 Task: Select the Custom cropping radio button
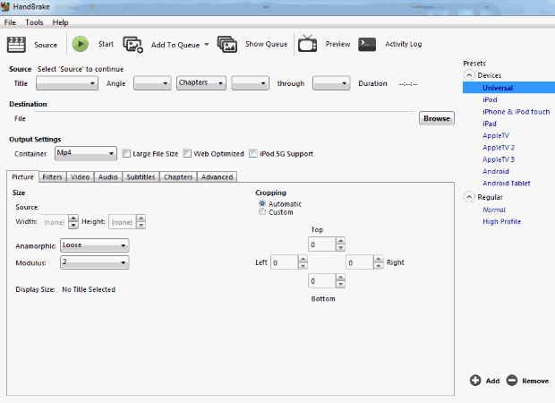click(262, 212)
